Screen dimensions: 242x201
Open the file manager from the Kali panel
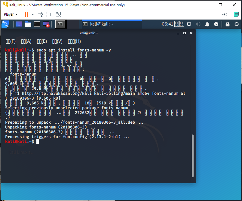28,24
